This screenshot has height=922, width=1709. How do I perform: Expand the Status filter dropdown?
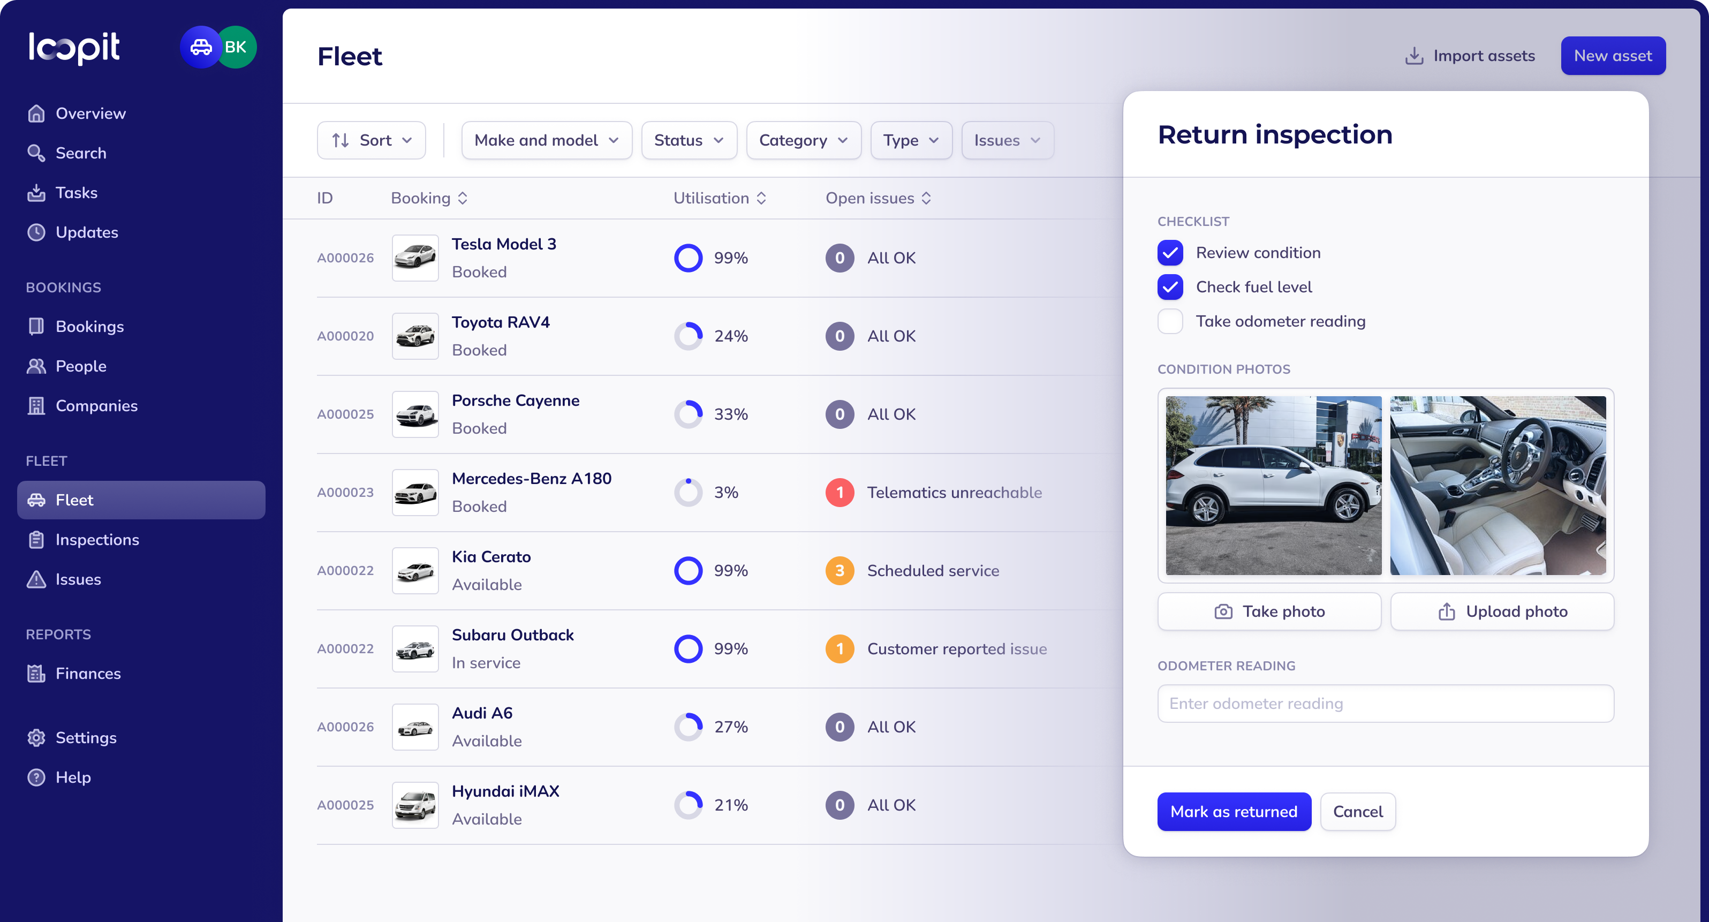(689, 140)
